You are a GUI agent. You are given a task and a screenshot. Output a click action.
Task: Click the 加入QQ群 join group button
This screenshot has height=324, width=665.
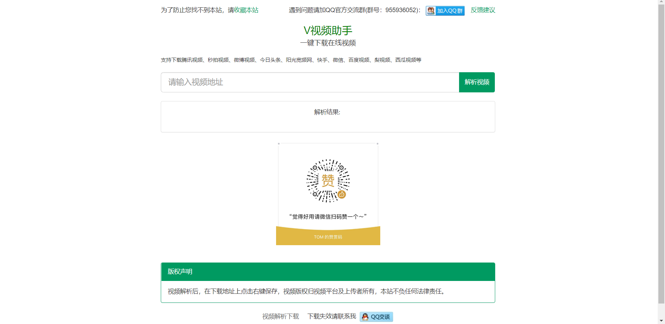[x=445, y=11]
